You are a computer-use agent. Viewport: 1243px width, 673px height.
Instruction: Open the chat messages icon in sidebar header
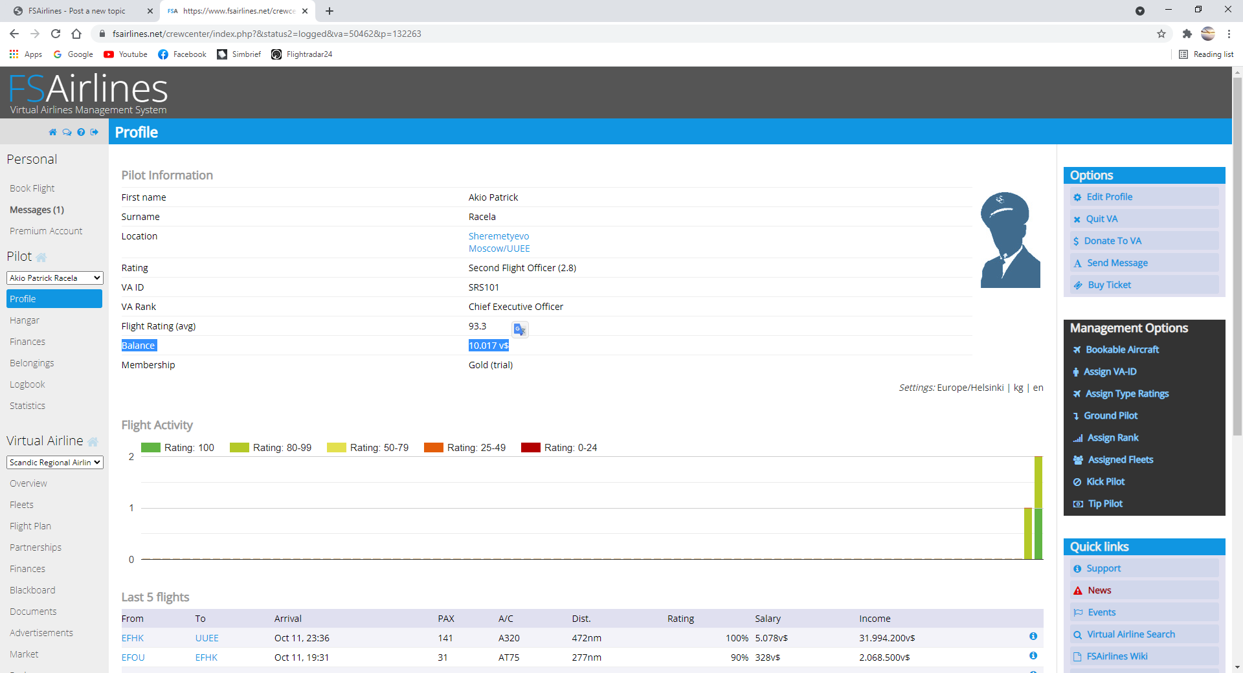pos(67,132)
